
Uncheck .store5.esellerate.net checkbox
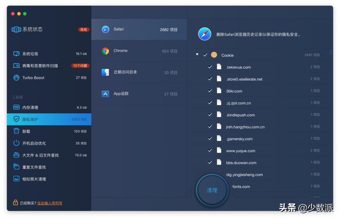coord(210,79)
